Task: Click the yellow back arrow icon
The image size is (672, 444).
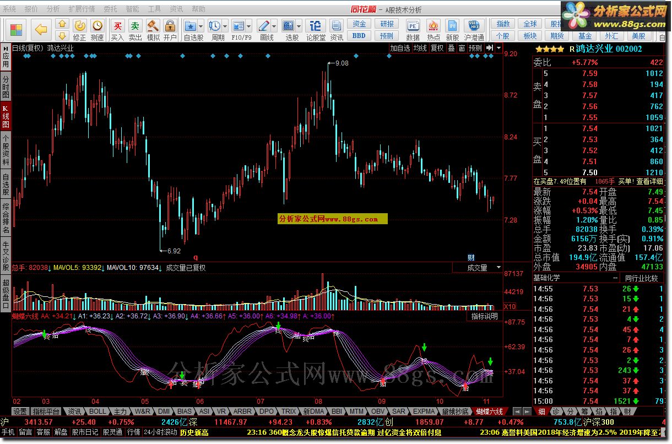Action: click(x=40, y=29)
